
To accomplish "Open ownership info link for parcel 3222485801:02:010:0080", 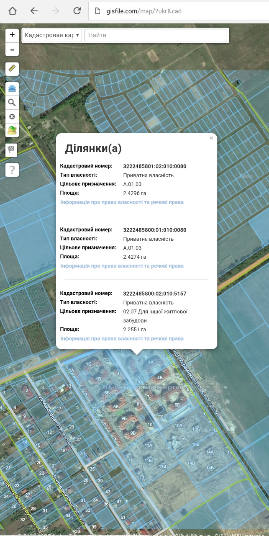I will (x=122, y=202).
